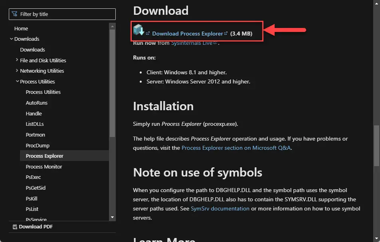Image resolution: width=380 pixels, height=242 pixels.
Task: Open the Handle utility page
Action: pyautogui.click(x=34, y=113)
